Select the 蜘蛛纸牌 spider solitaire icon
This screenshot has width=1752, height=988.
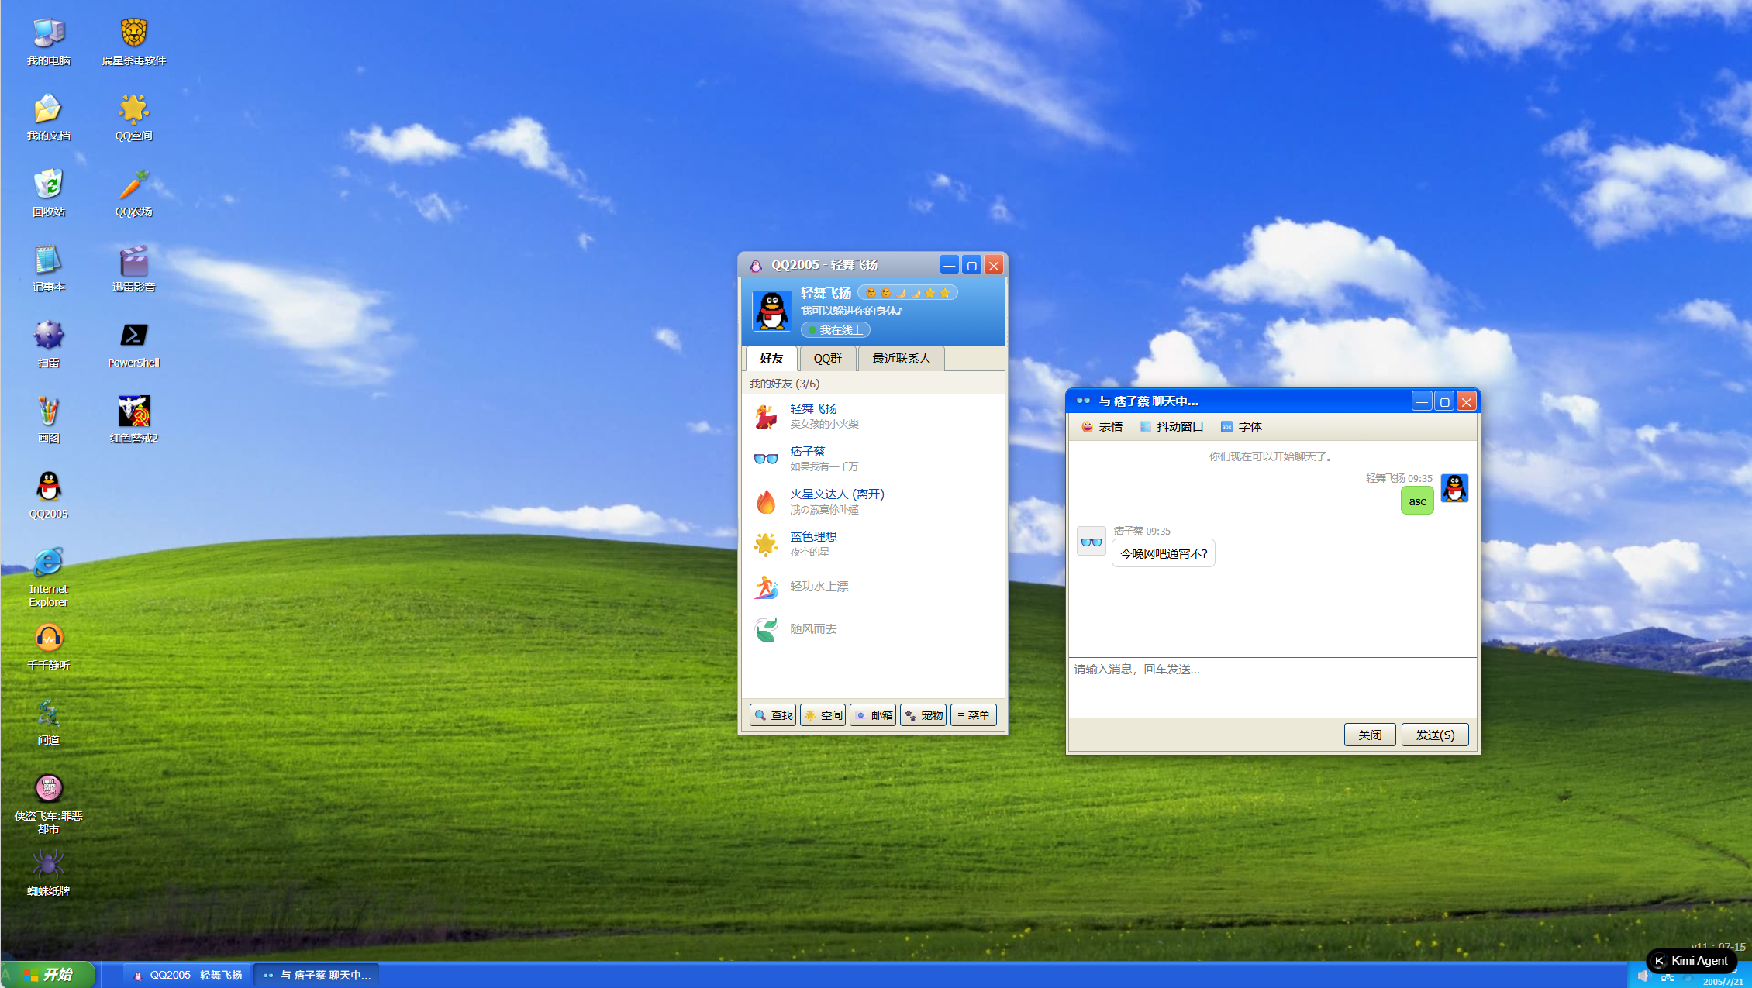pos(48,873)
